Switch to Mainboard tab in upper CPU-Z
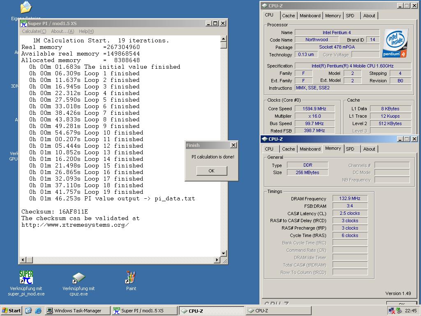This screenshot has width=421, height=316. click(310, 16)
